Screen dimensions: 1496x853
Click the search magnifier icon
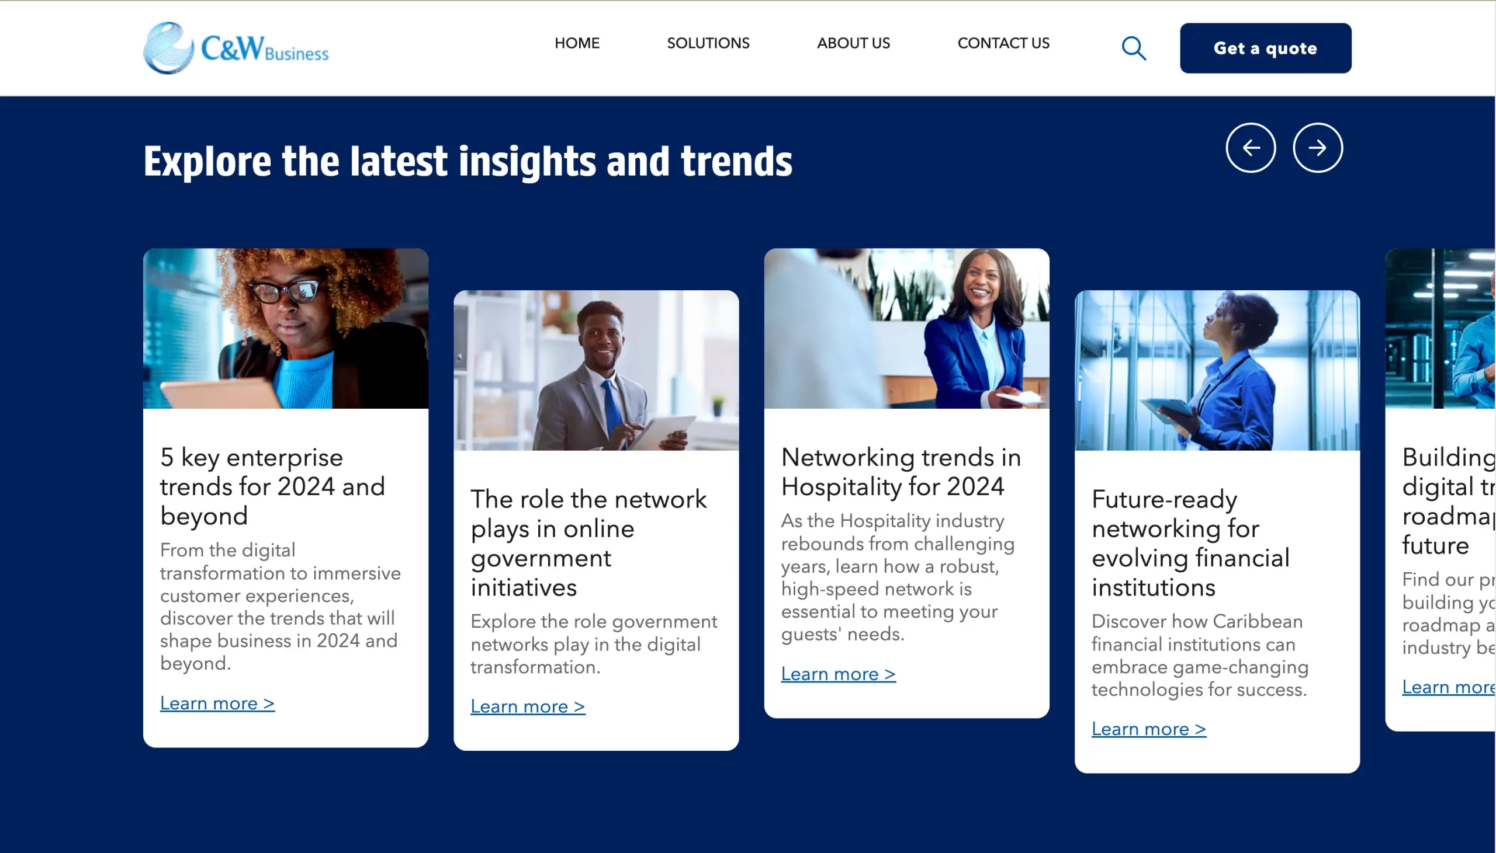1134,48
